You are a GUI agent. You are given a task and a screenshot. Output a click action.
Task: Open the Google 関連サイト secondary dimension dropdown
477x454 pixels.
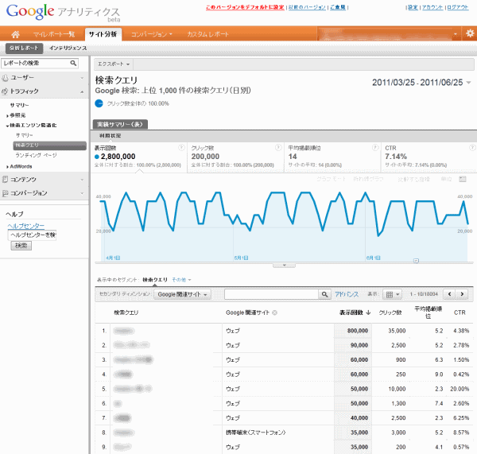(x=183, y=294)
